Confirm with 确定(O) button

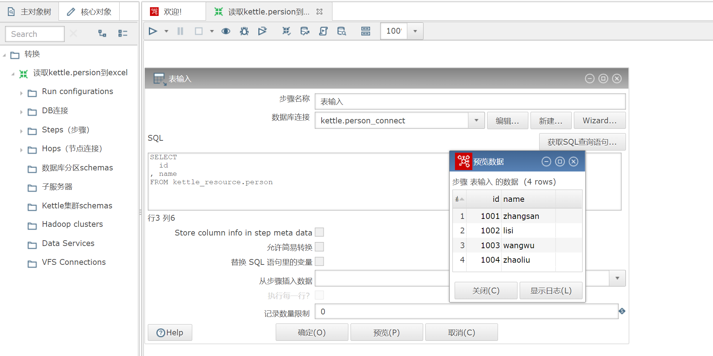[312, 332]
